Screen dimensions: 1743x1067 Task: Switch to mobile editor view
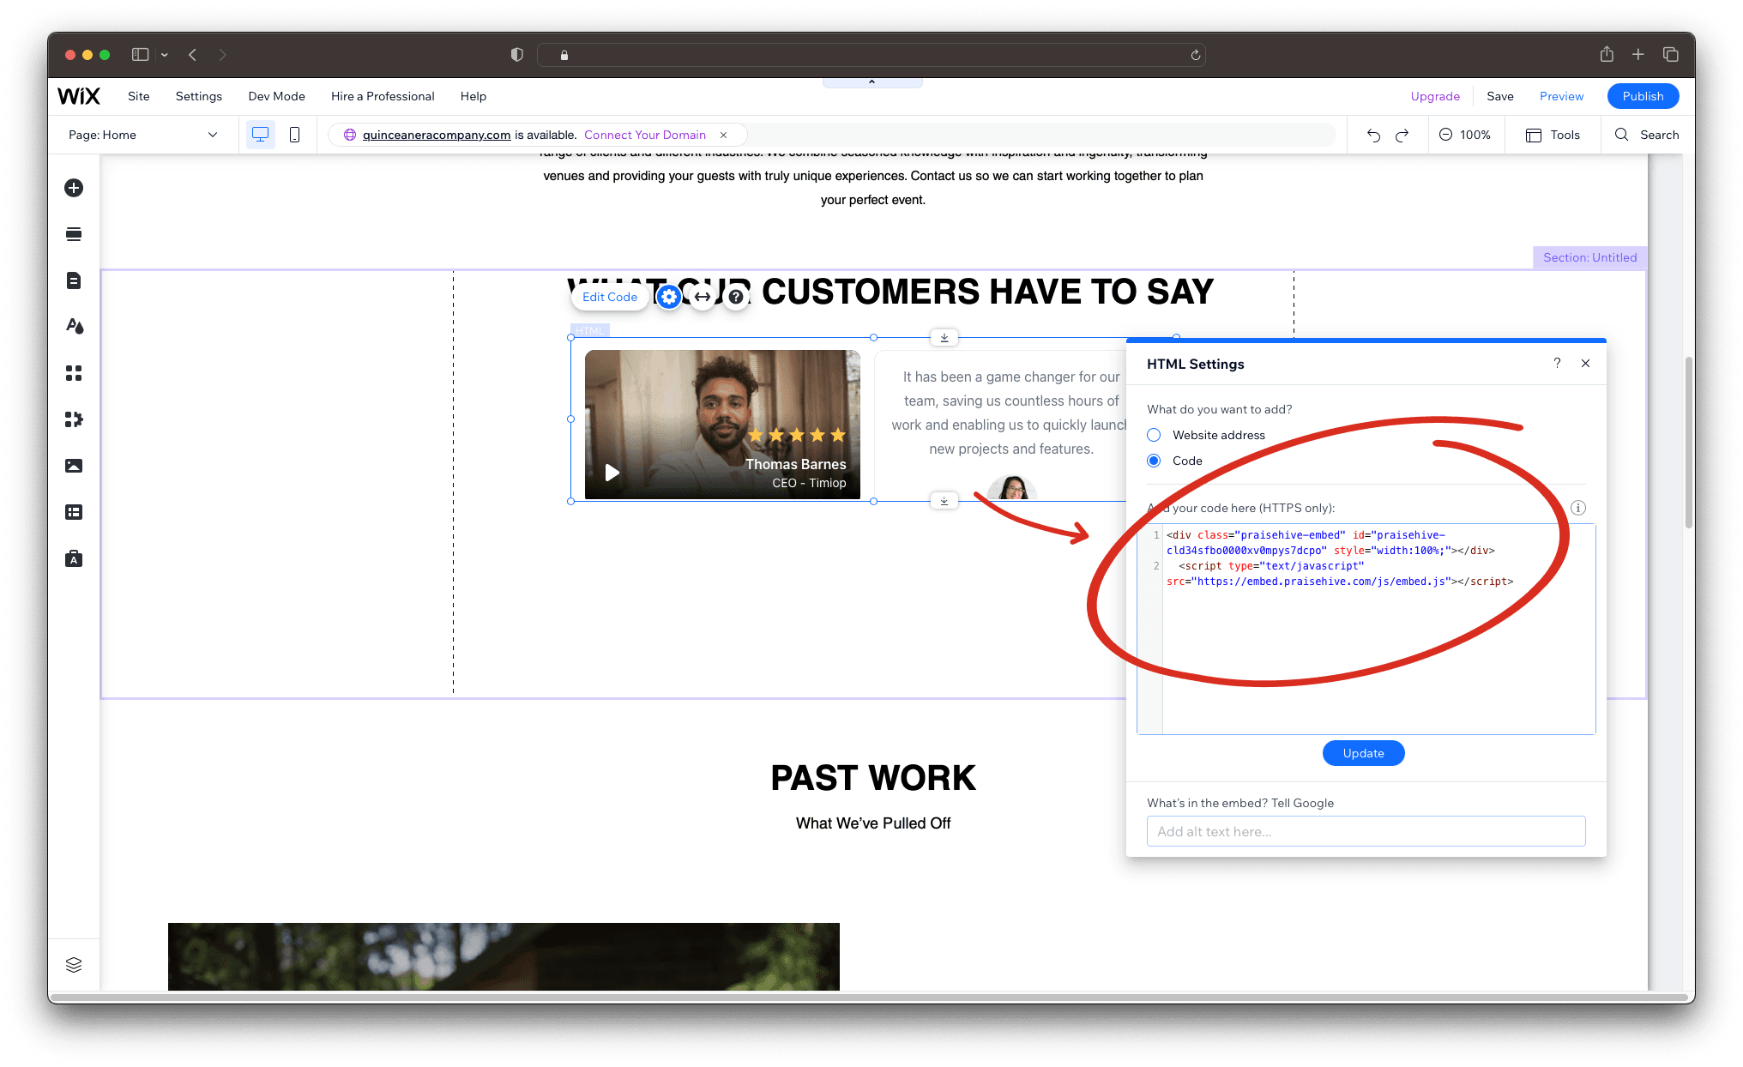point(295,135)
